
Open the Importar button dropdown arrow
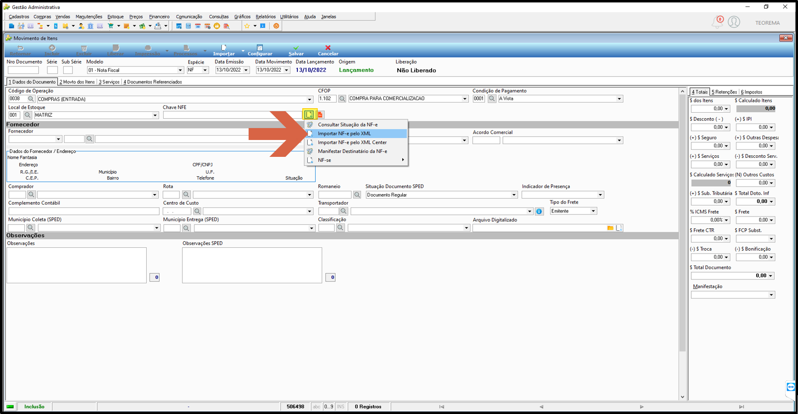(243, 51)
